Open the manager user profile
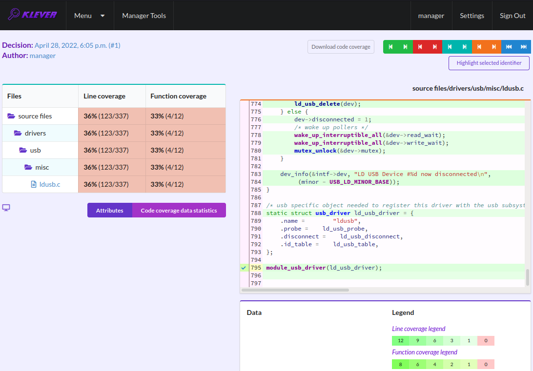 431,16
